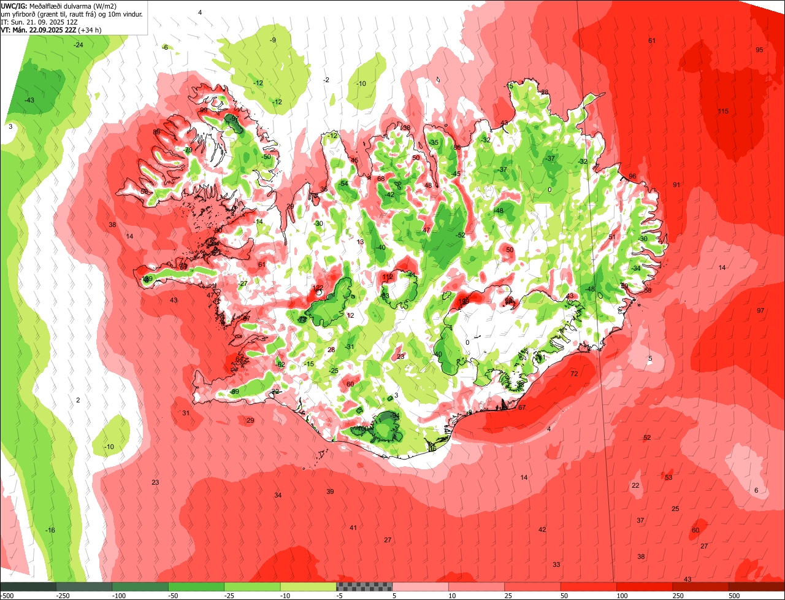Click the legend color segment between -50 and -25
785x600 pixels.
(196, 587)
